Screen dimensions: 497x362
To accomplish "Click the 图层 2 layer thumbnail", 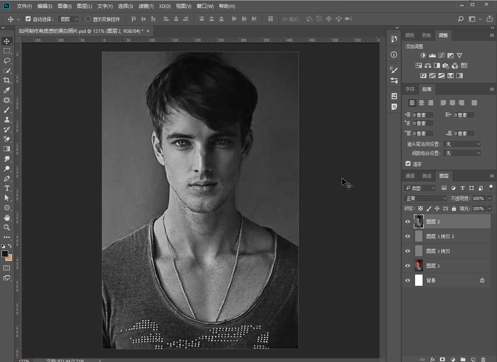I will [x=418, y=222].
